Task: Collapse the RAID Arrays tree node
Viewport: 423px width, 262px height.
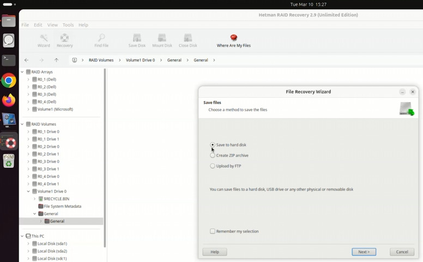Action: tap(22, 72)
